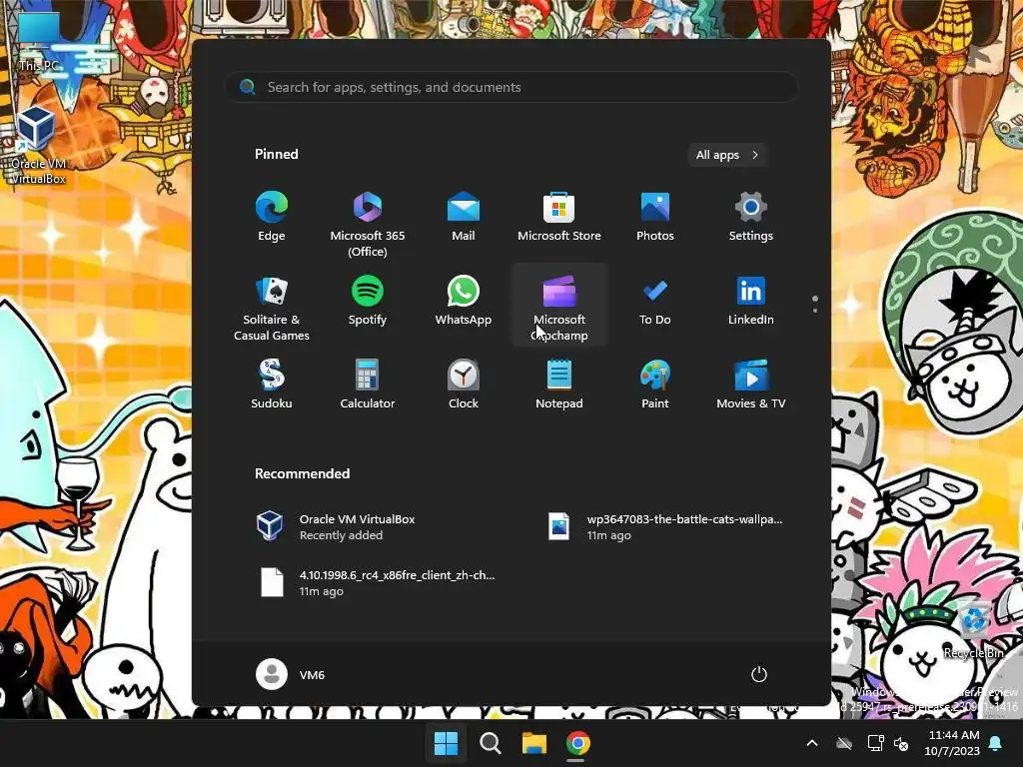Open the Spotify app
The height and width of the screenshot is (767, 1023).
pos(368,302)
